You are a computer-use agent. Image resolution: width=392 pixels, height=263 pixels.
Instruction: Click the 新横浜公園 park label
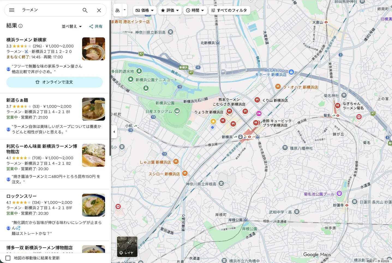pos(165,103)
